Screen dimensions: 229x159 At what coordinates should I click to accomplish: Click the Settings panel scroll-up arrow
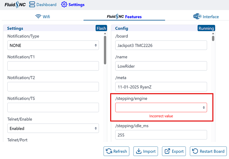coord(105,33)
